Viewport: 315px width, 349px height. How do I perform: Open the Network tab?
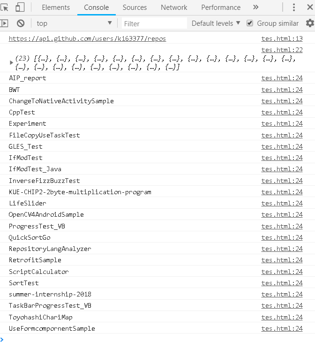[174, 8]
